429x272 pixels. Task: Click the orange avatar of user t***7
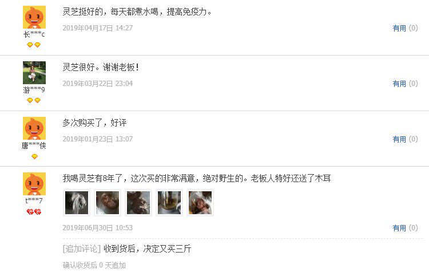point(34,183)
